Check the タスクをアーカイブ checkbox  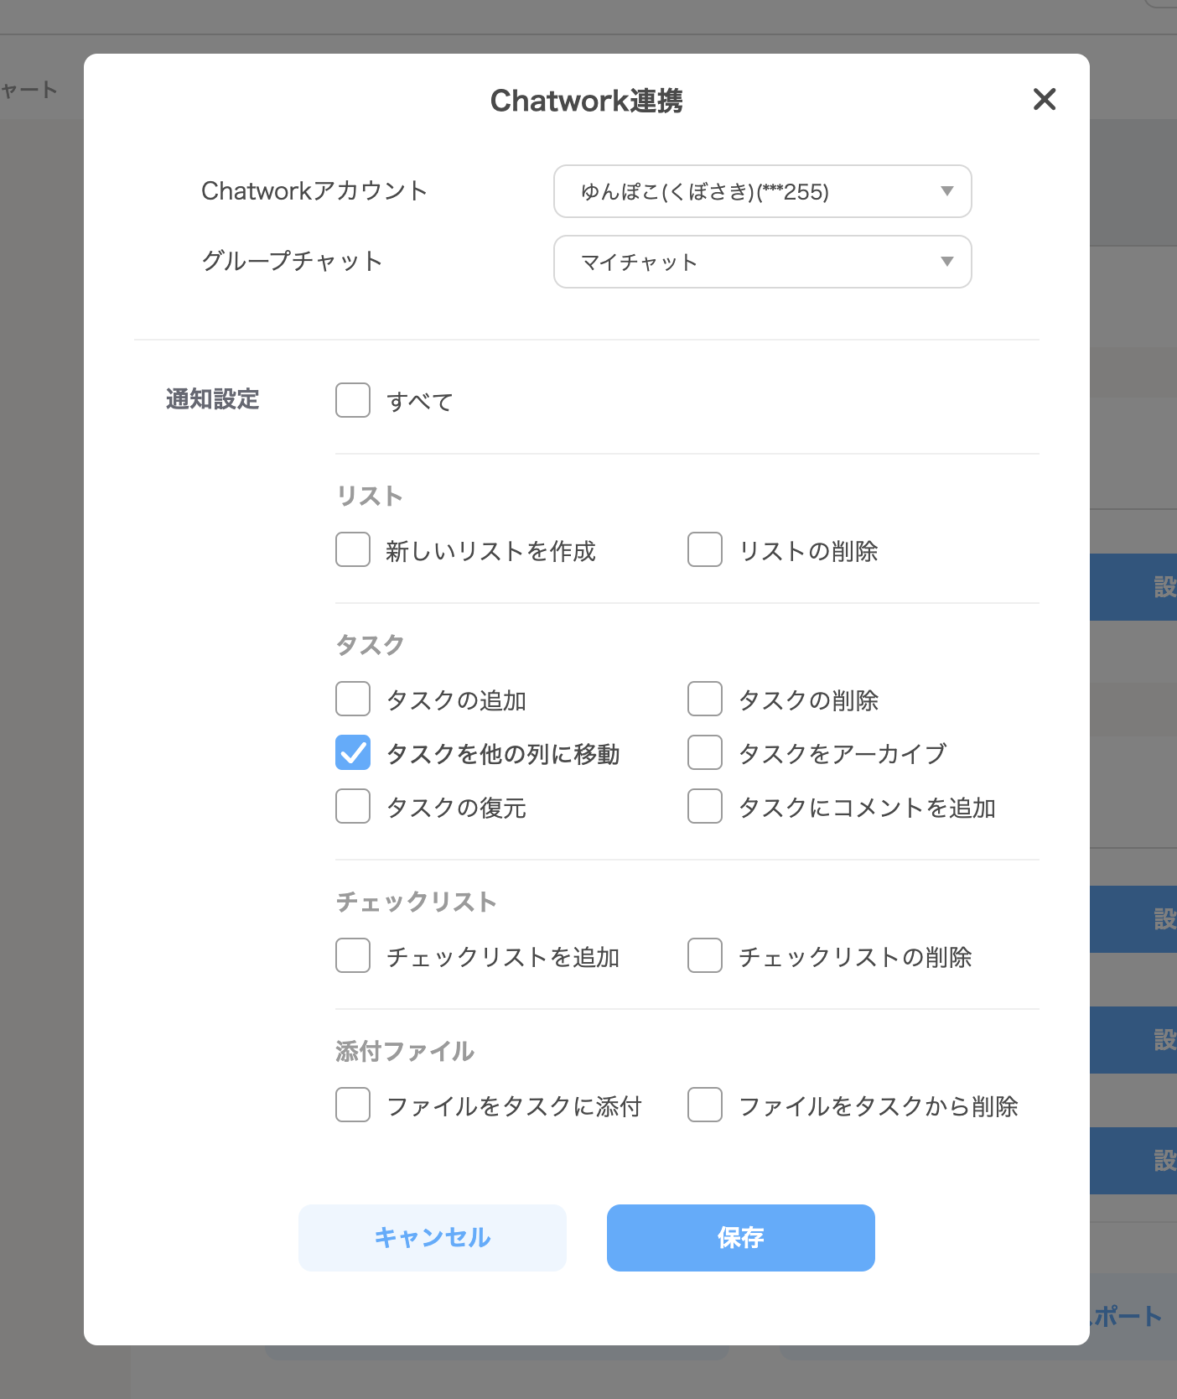click(x=705, y=752)
